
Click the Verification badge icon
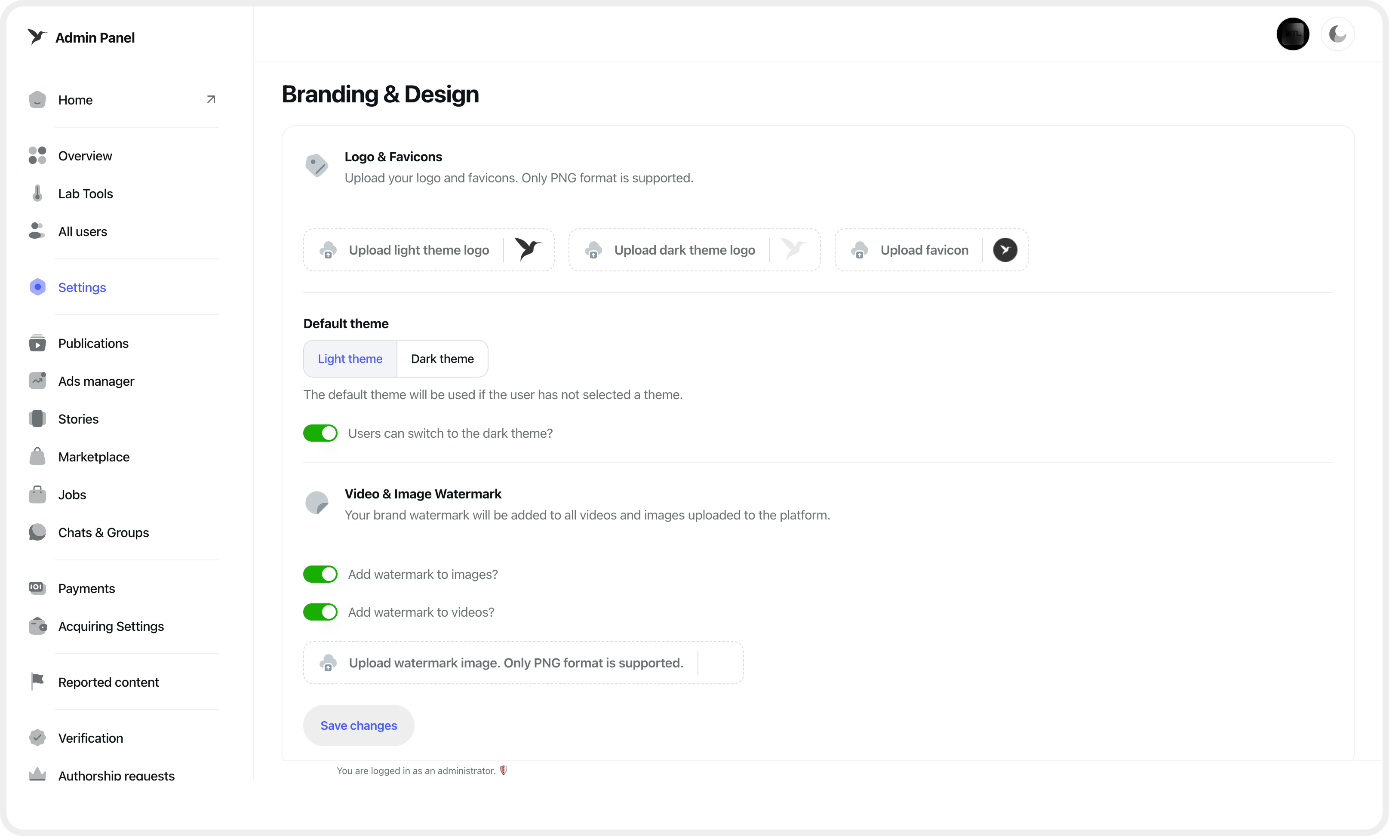click(x=37, y=738)
